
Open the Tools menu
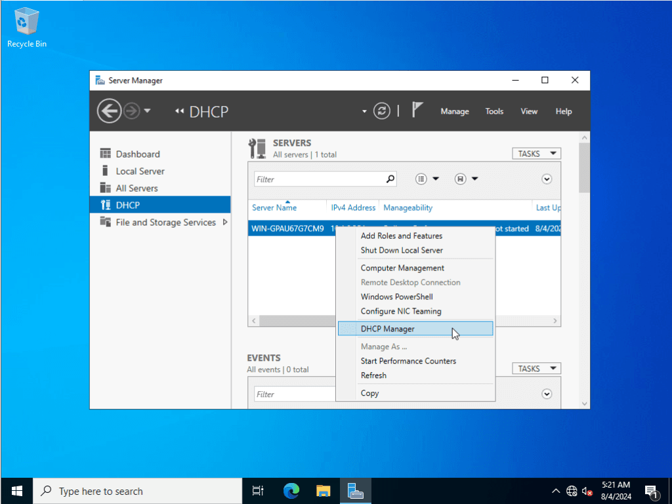[494, 112]
